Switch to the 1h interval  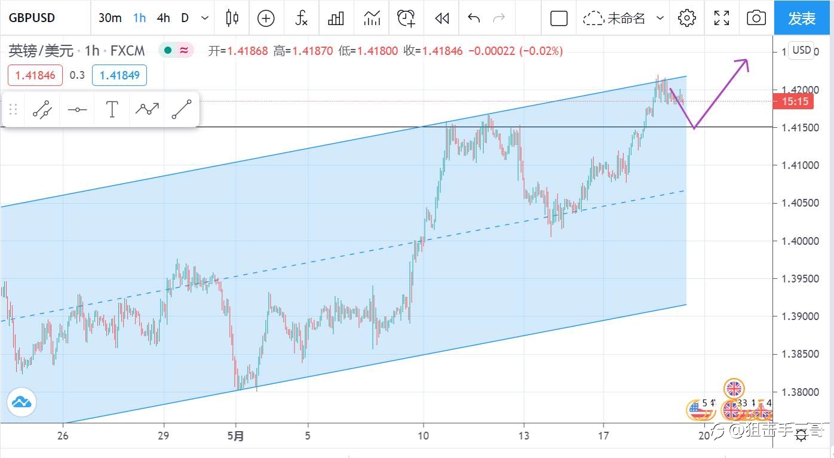pyautogui.click(x=139, y=18)
